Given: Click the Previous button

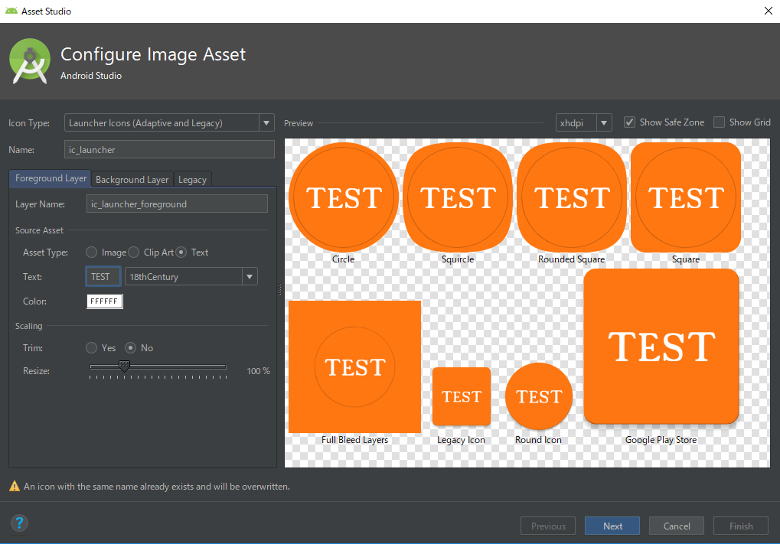Looking at the screenshot, I should 548,526.
